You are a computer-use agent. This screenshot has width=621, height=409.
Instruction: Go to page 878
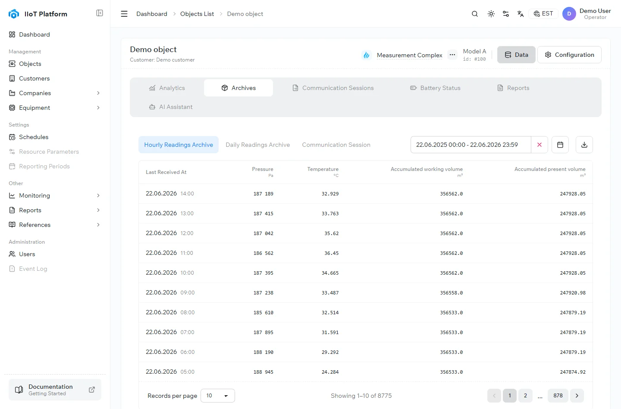558,396
